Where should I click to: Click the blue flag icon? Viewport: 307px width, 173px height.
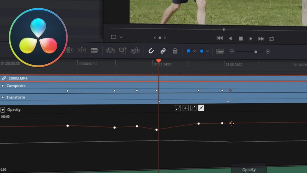(x=189, y=51)
